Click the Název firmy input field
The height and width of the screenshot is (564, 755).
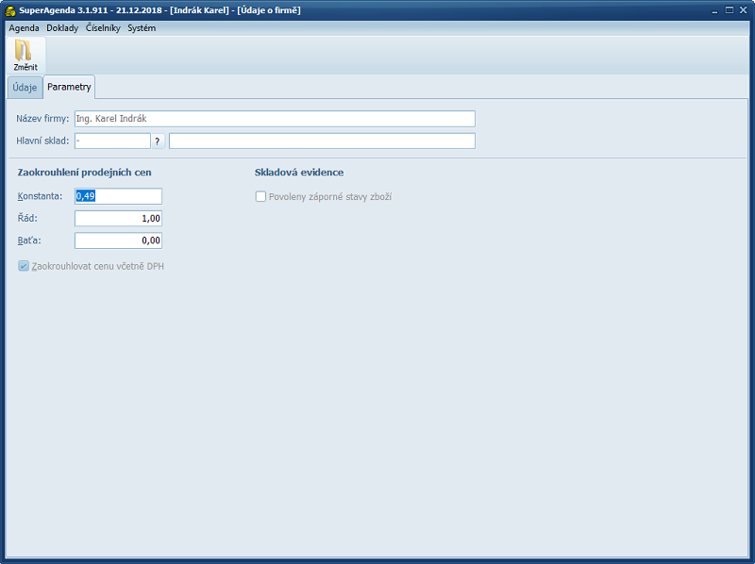tap(275, 119)
